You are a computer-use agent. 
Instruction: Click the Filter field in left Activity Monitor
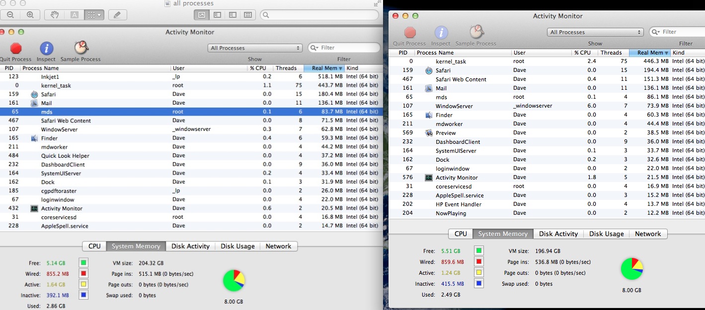coord(344,48)
